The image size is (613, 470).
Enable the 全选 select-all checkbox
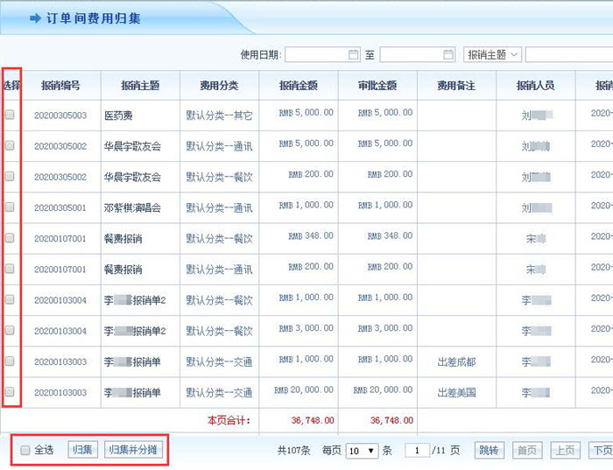(25, 450)
